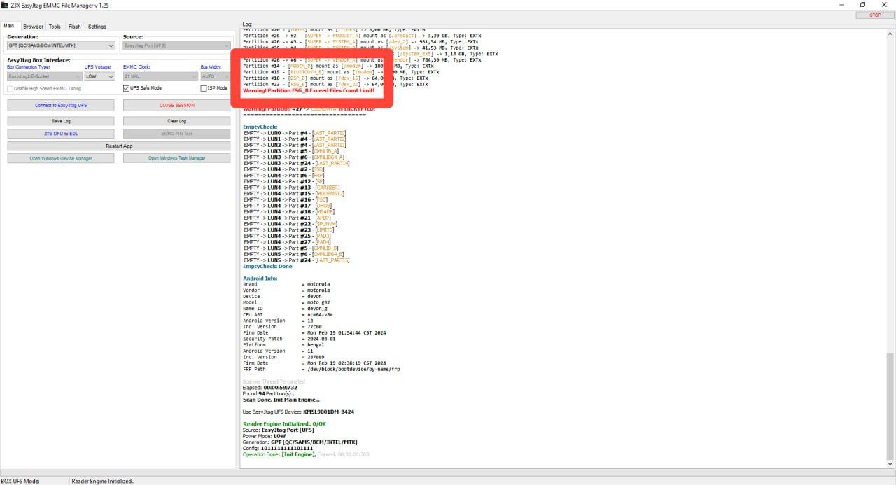This screenshot has width=896, height=485.
Task: Click the LUN5 CMNLIB64_B log line
Action: (x=294, y=254)
